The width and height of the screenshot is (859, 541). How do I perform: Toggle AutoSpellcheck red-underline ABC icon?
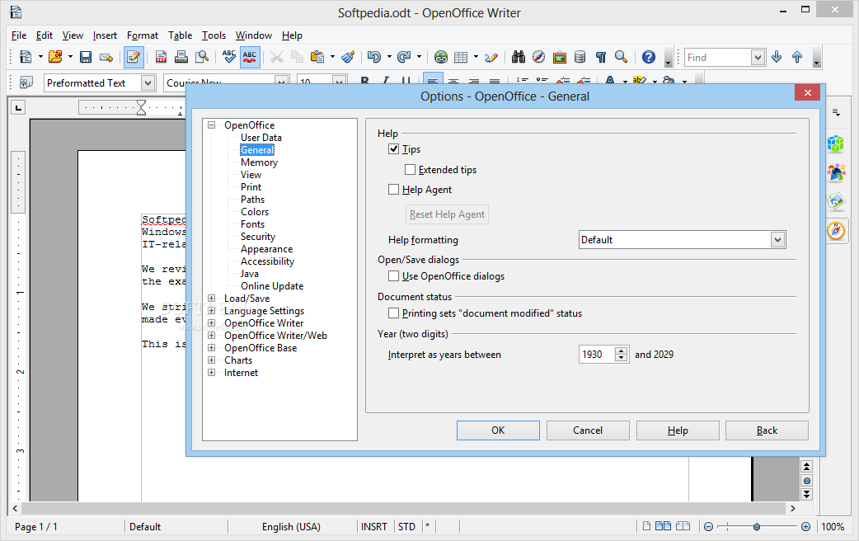[x=250, y=57]
